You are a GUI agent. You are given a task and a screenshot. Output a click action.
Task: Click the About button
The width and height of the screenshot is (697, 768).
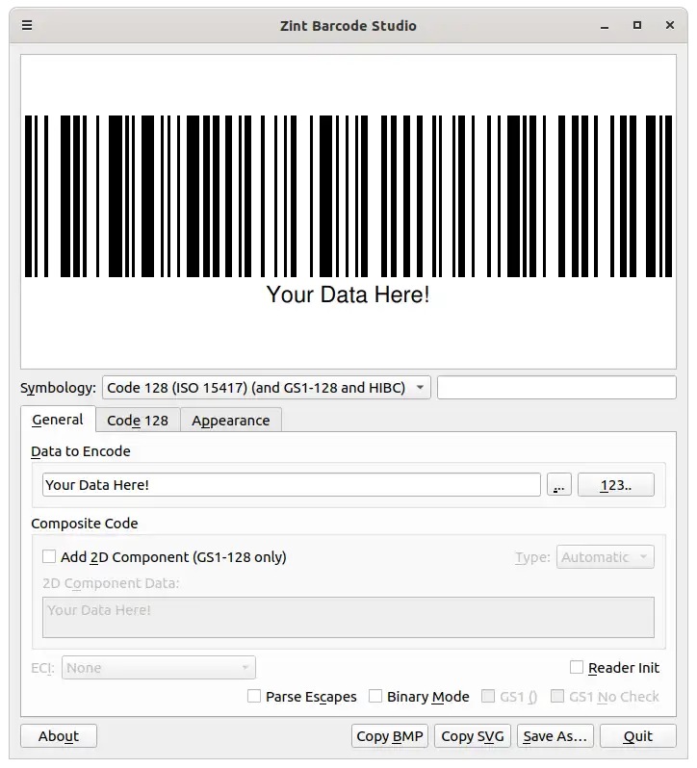(x=59, y=735)
